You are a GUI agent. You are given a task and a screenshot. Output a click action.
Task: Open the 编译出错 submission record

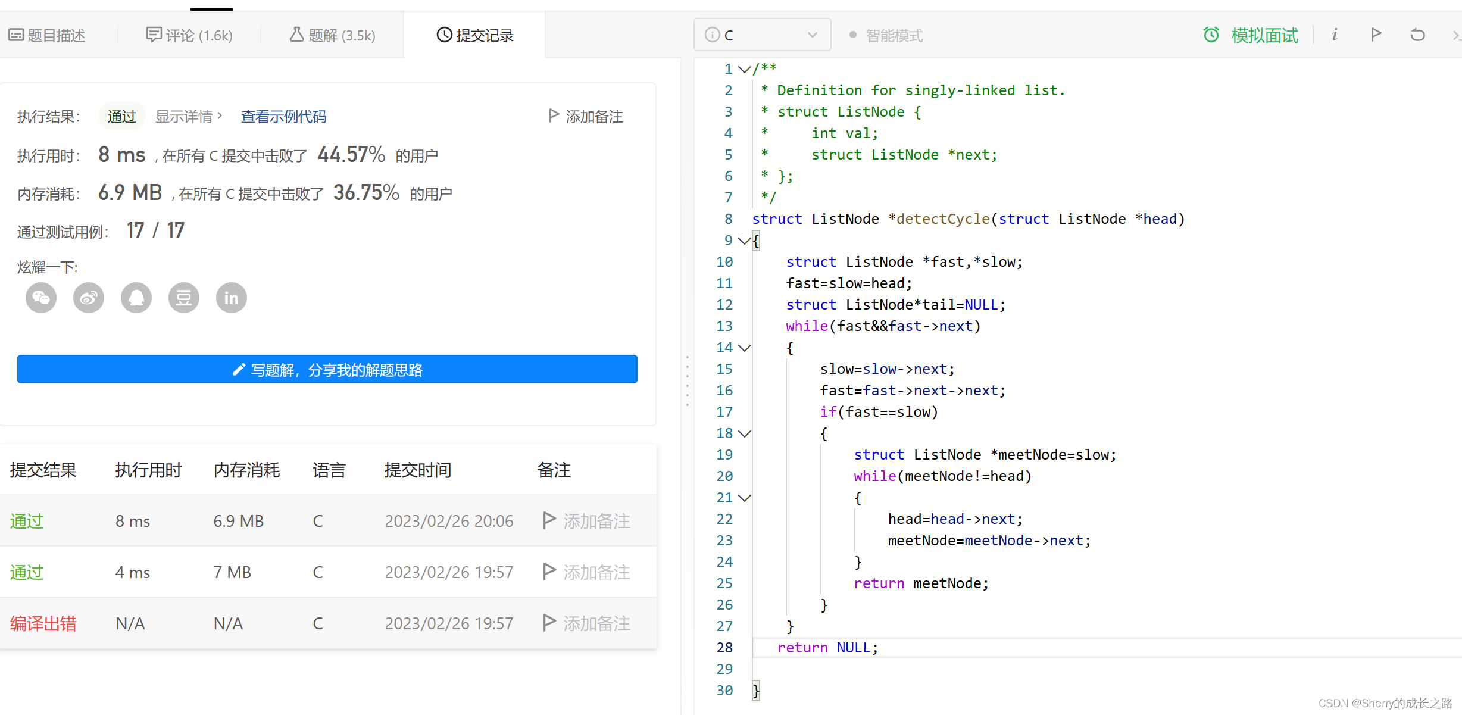(43, 623)
